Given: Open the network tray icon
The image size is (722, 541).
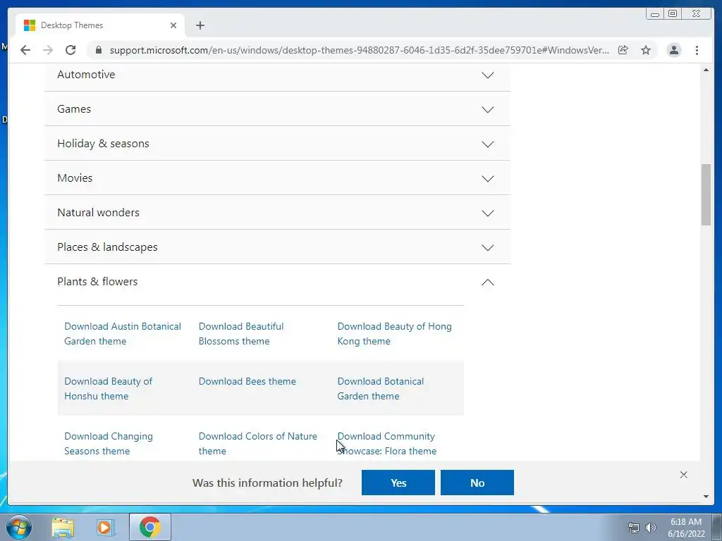Looking at the screenshot, I should coord(634,528).
